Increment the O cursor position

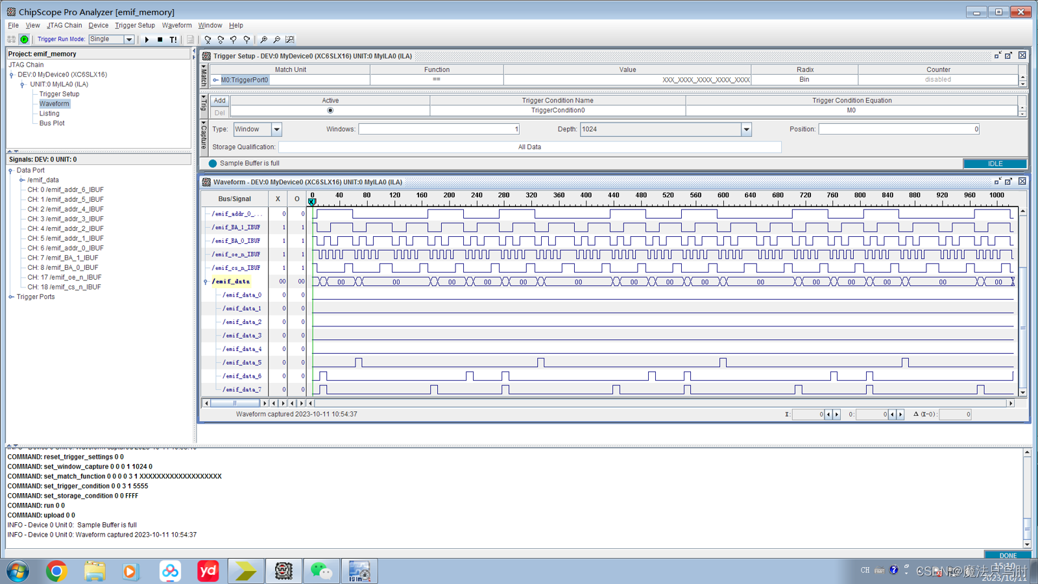tap(901, 414)
